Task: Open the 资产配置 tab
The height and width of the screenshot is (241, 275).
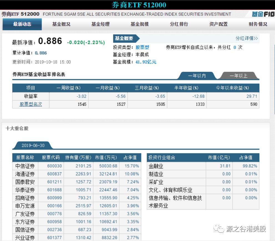Action: (x=218, y=24)
